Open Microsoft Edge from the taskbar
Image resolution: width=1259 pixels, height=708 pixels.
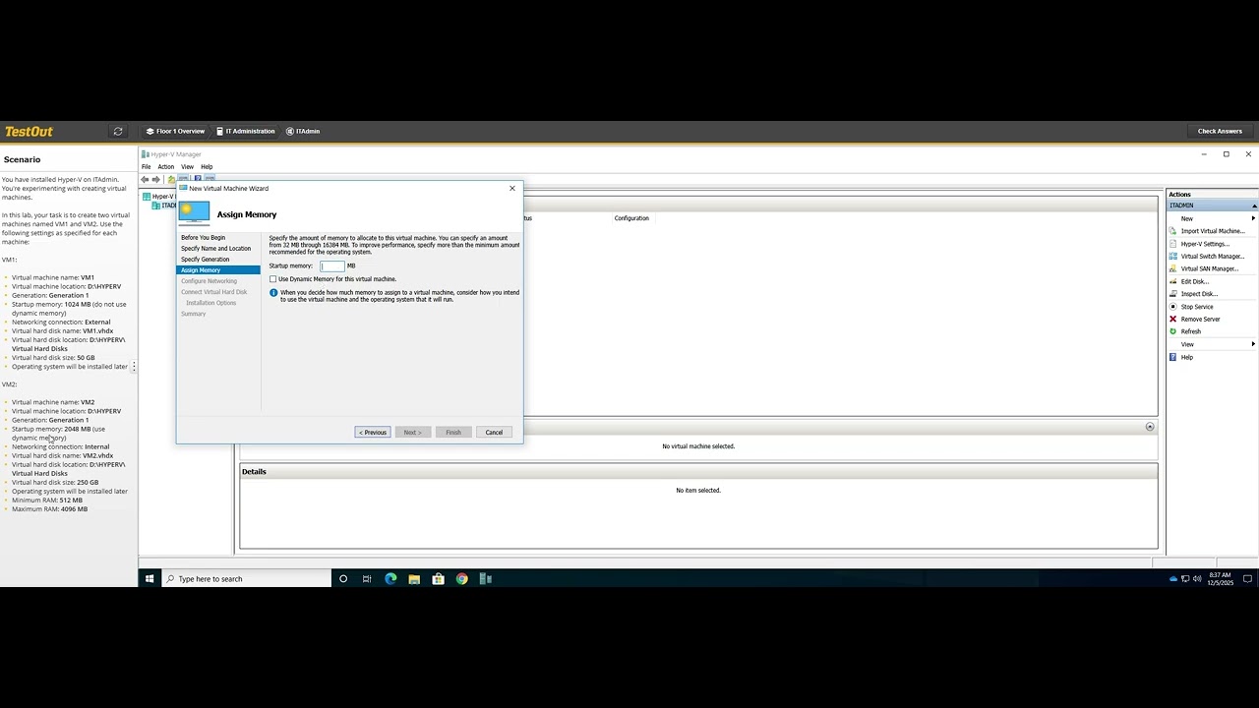[390, 579]
